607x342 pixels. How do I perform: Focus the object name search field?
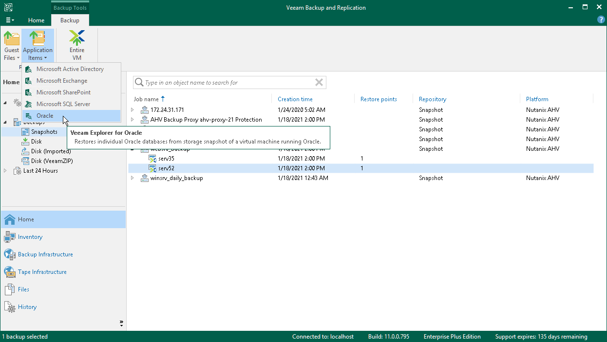(229, 83)
